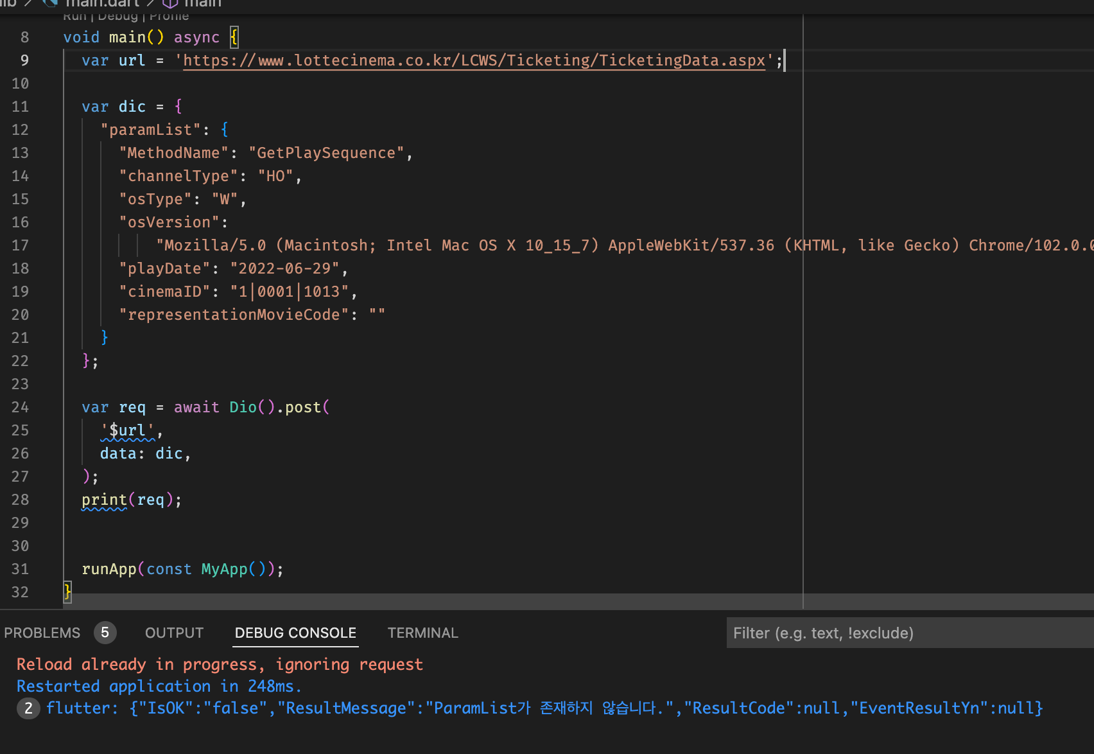The width and height of the screenshot is (1094, 754).
Task: Click line number 17 in the gutter
Action: (20, 245)
